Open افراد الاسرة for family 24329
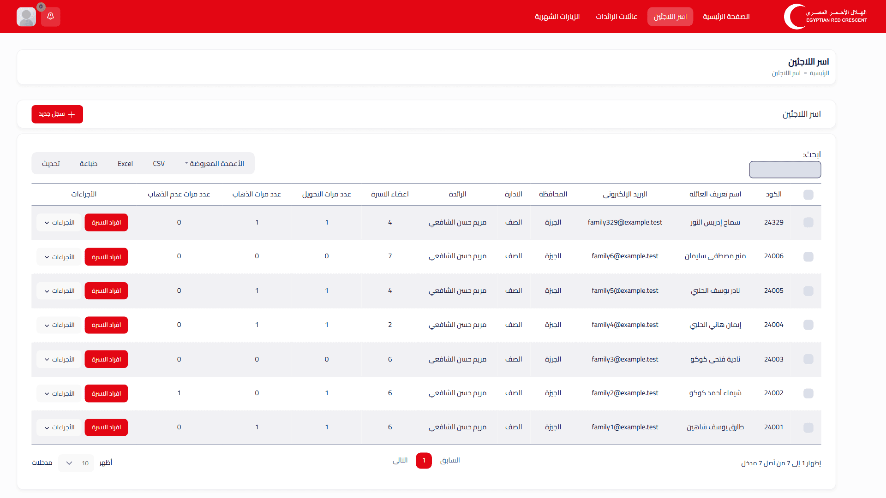 (x=106, y=223)
